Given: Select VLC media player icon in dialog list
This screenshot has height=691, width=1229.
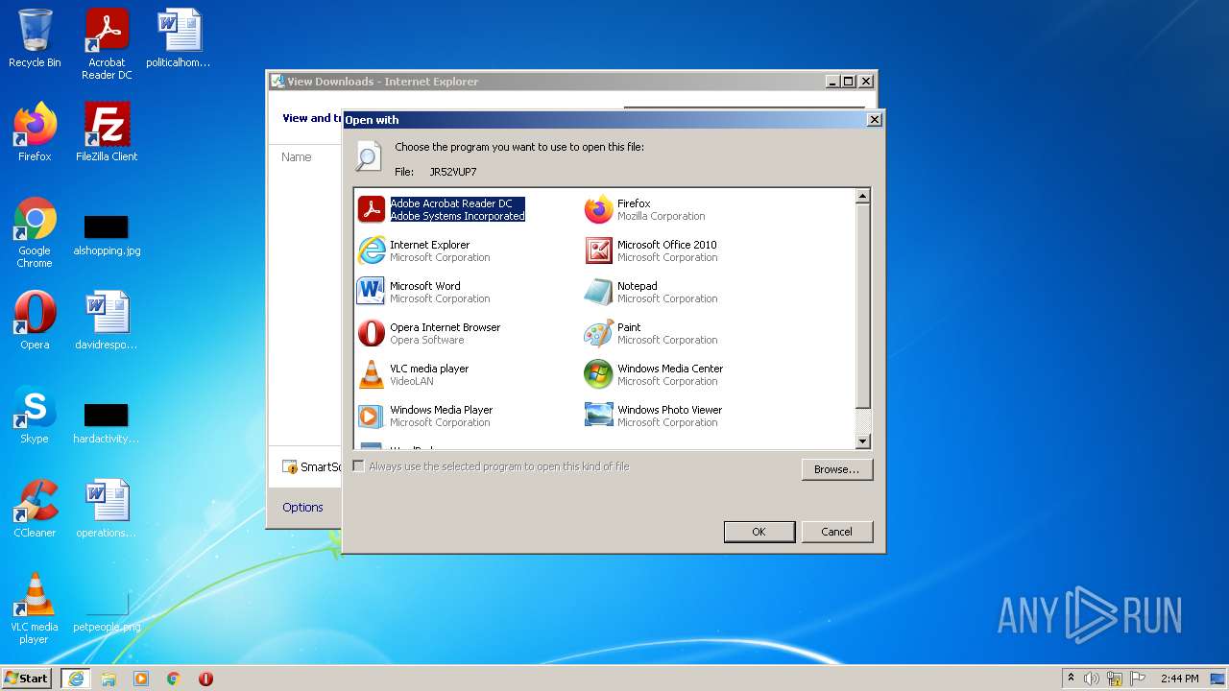Looking at the screenshot, I should point(372,374).
